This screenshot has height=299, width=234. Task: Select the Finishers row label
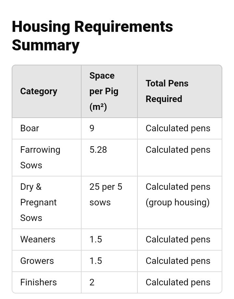(39, 282)
